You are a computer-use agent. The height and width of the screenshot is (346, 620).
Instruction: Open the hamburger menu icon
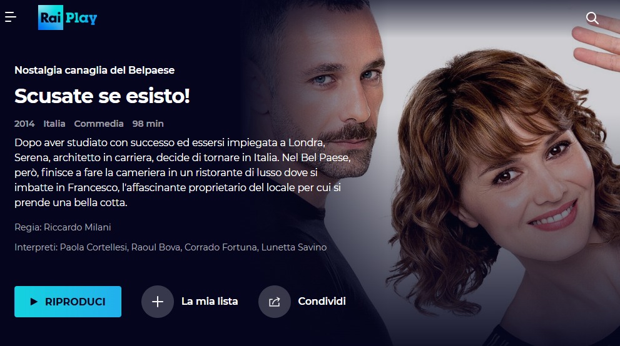click(x=10, y=17)
